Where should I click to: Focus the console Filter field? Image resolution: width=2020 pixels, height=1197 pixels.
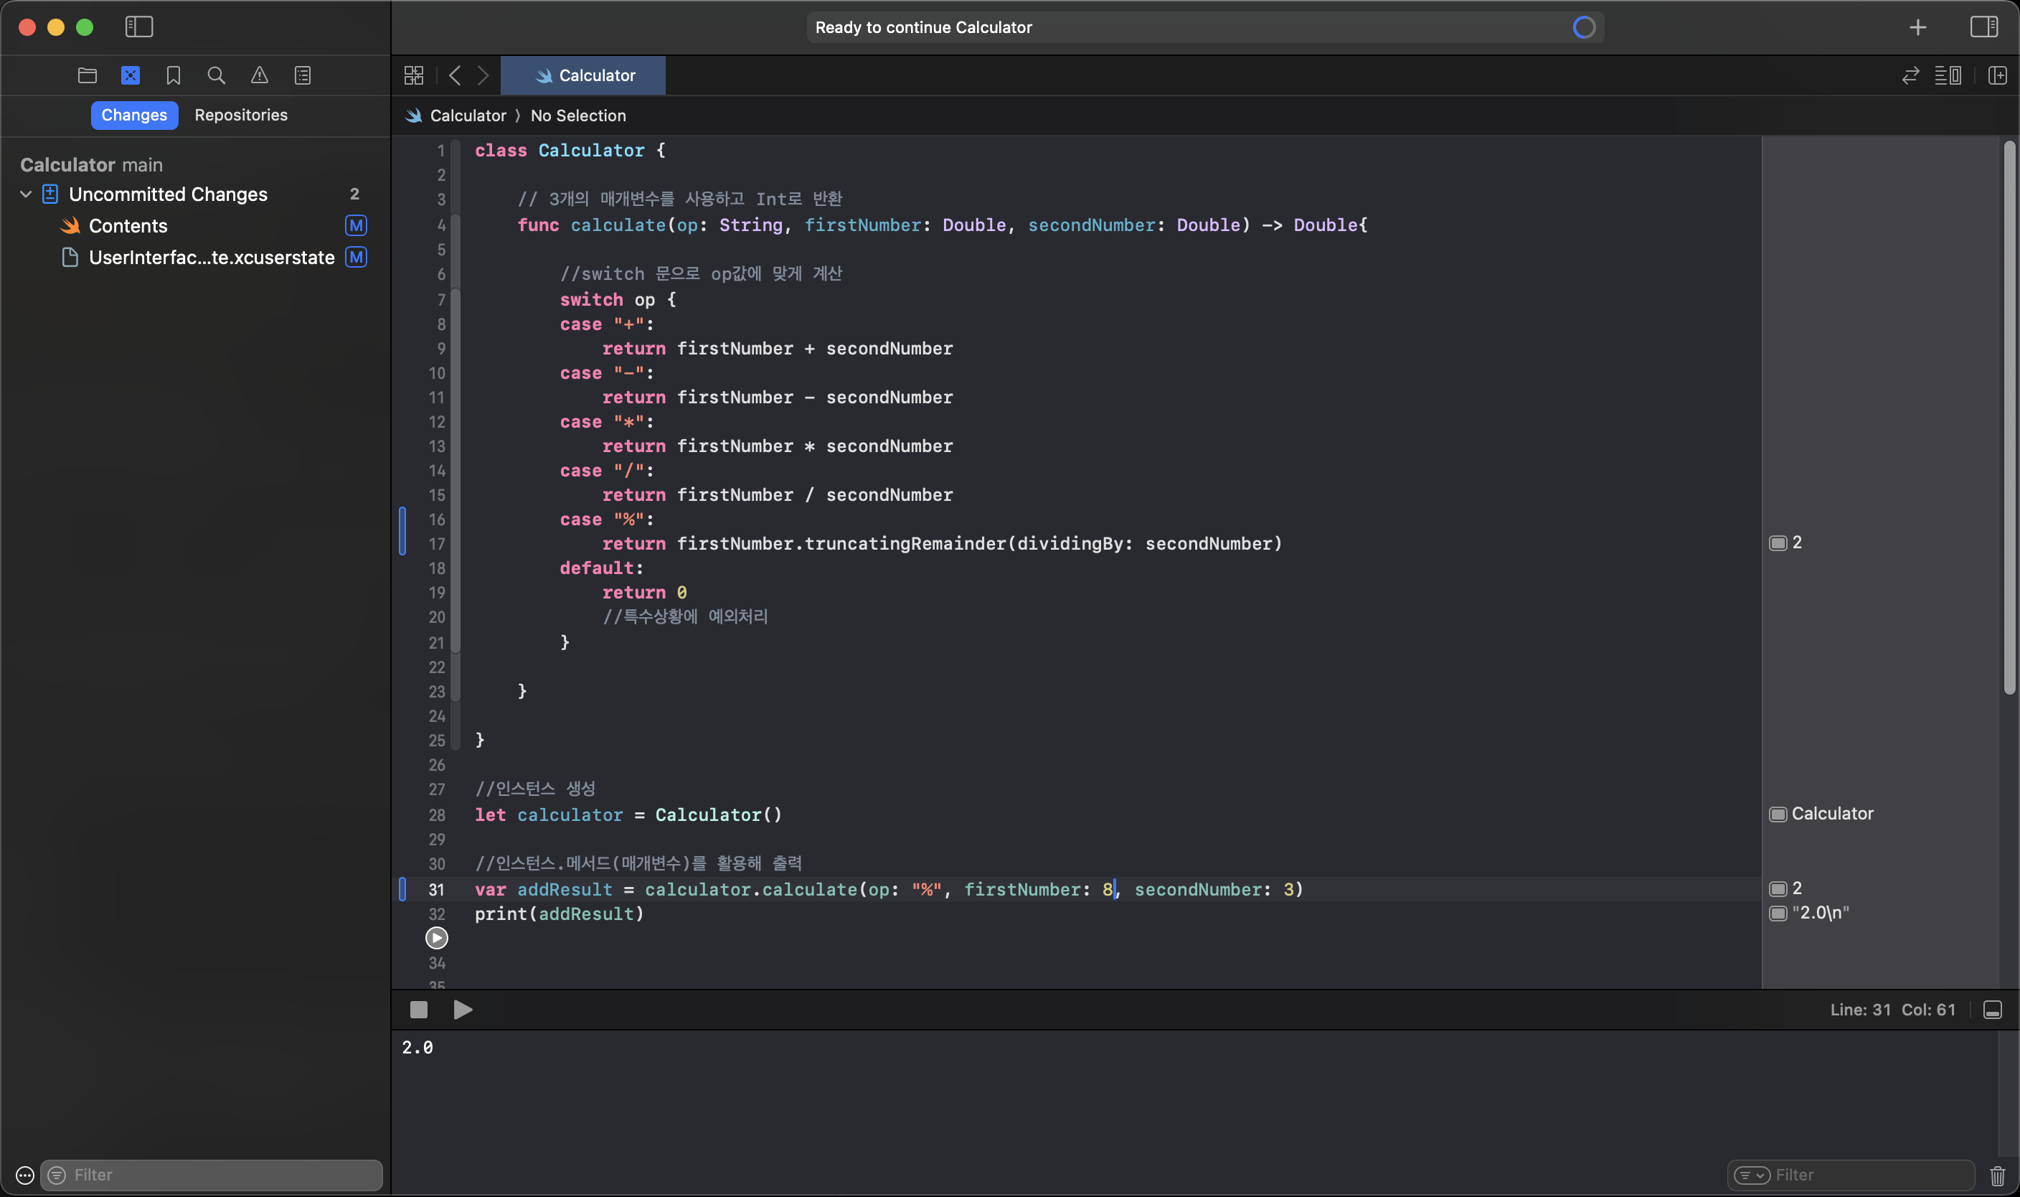[1851, 1175]
